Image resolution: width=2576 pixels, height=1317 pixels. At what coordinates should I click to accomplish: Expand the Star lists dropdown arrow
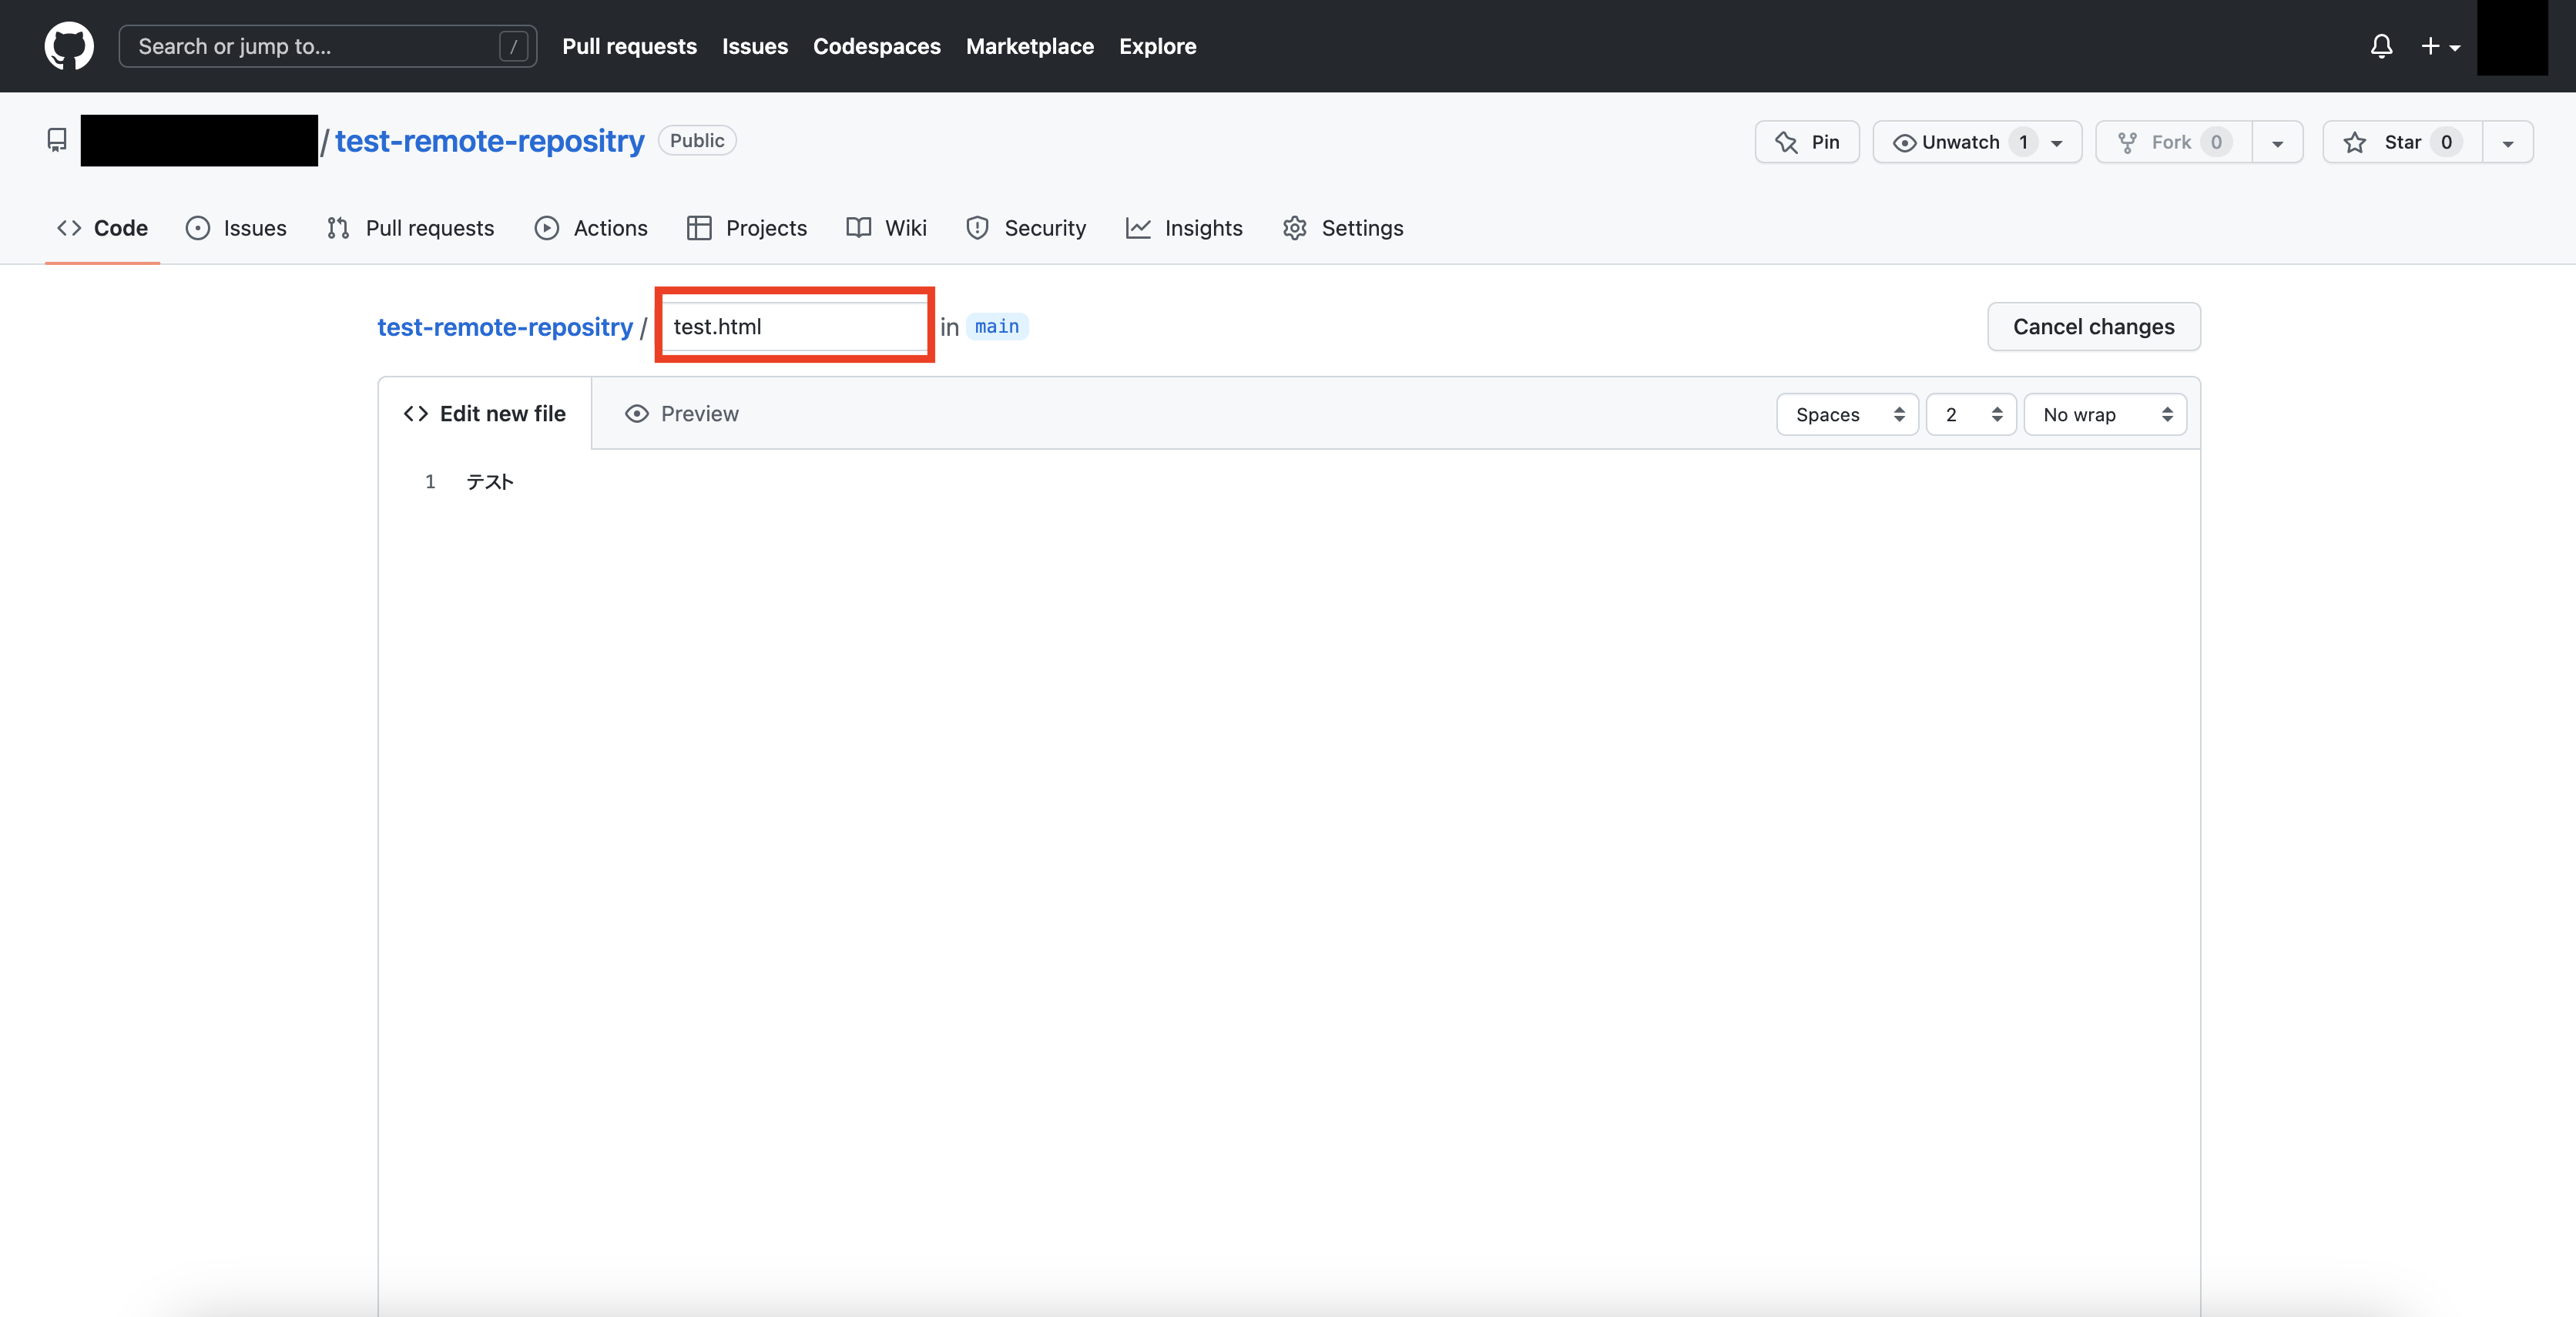tap(2507, 142)
